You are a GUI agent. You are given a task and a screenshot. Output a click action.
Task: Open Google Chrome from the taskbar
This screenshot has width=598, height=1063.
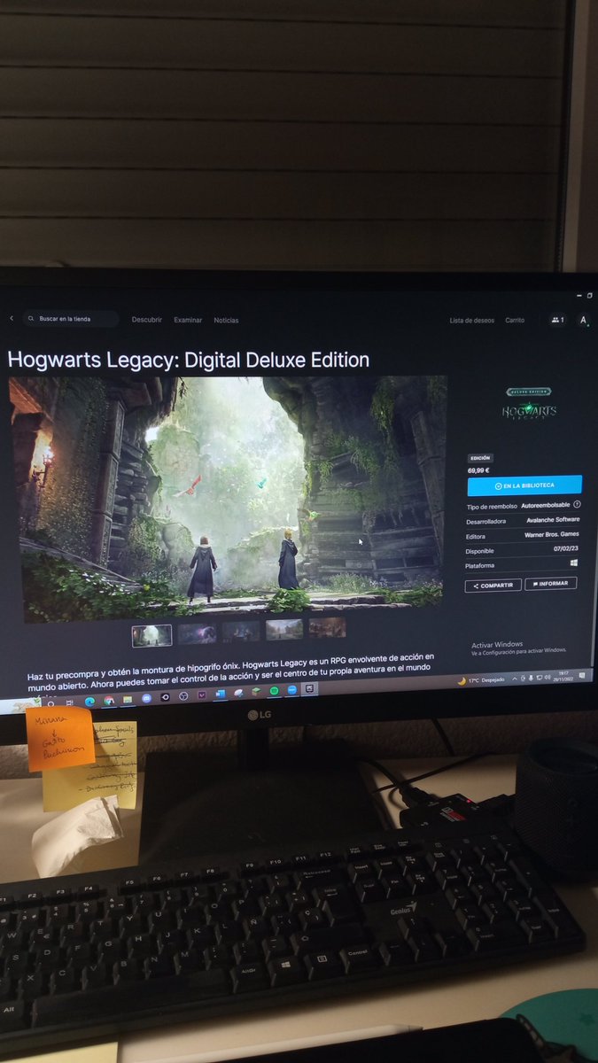pos(108,699)
